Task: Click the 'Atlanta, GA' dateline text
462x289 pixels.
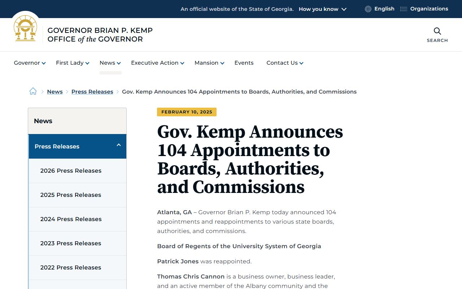Action: click(x=174, y=212)
